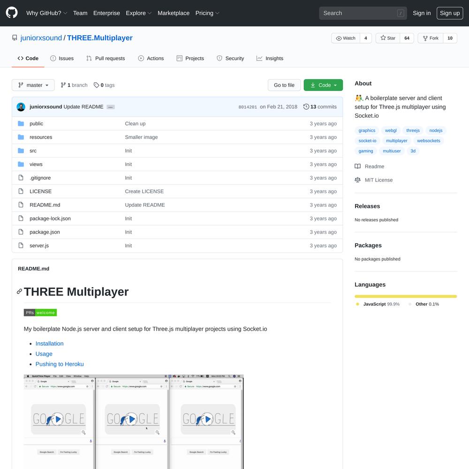The image size is (469, 469).
Task: Click the folder icon for src
Action: (21, 151)
